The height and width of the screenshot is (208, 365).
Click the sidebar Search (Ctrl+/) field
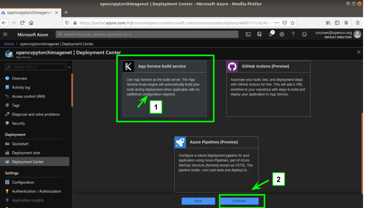tap(36, 67)
